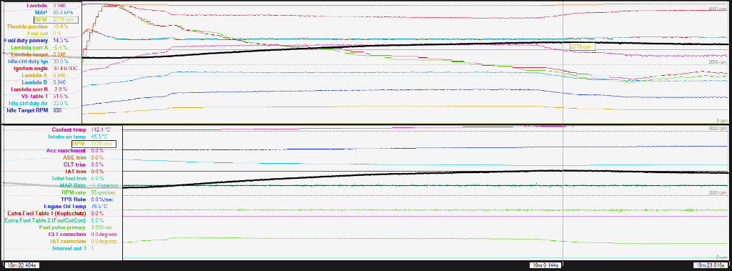
Task: Select Extra Fuel Table 1 (Kopfschutz) label
Action: (x=47, y=213)
